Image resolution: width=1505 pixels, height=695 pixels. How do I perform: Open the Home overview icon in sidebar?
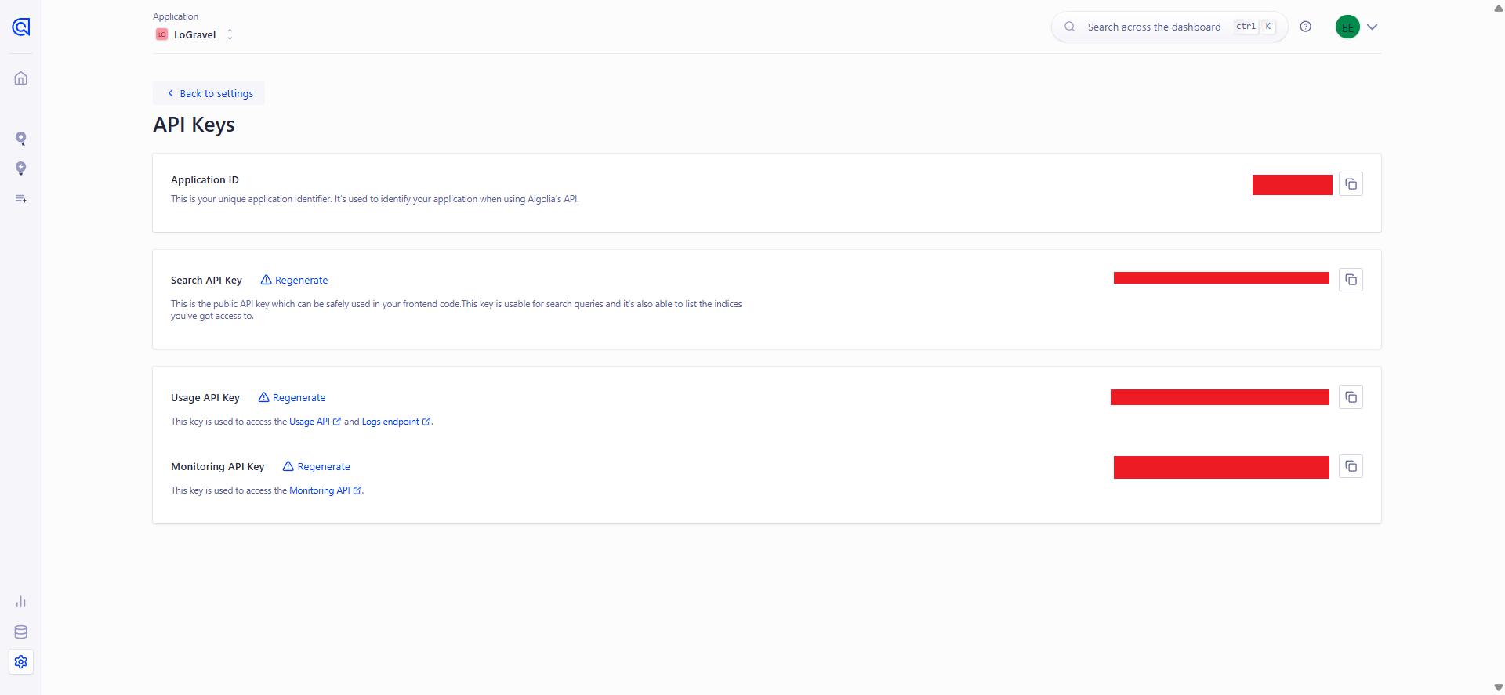pyautogui.click(x=21, y=78)
